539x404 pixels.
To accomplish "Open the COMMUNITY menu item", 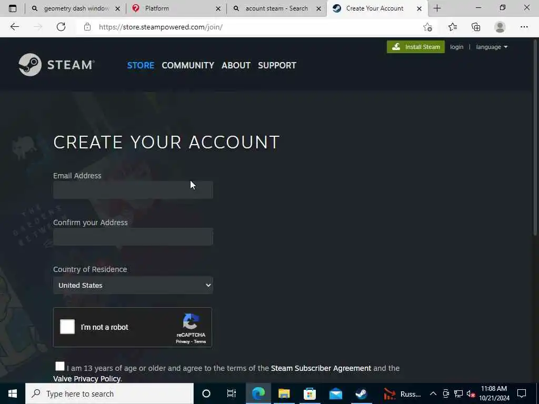I will [188, 65].
